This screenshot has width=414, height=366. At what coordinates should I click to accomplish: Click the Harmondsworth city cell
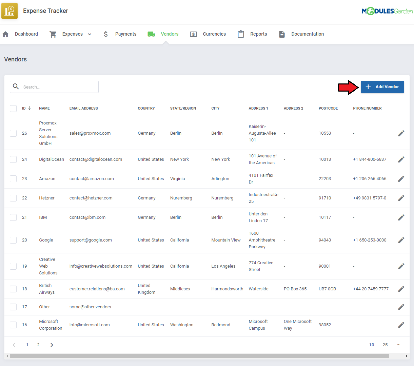click(x=228, y=289)
